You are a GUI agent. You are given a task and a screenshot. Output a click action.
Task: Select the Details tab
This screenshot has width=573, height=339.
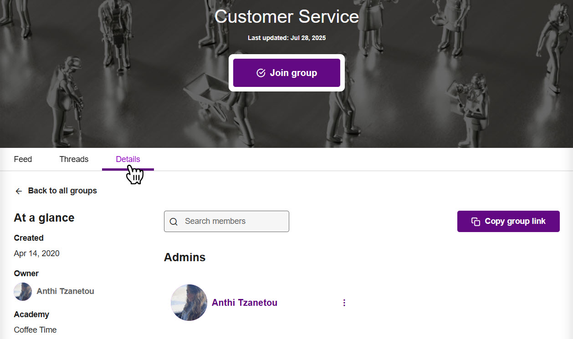(x=128, y=159)
